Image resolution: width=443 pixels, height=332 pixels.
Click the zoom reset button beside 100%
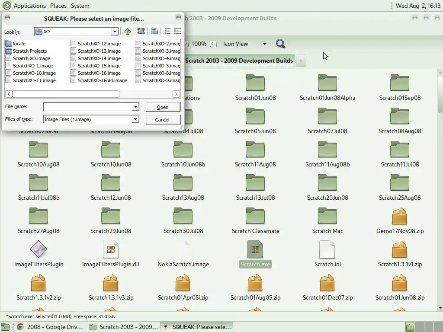point(213,44)
